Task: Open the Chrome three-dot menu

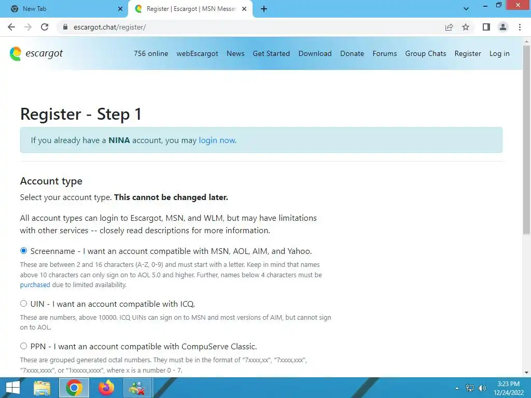Action: (520, 27)
